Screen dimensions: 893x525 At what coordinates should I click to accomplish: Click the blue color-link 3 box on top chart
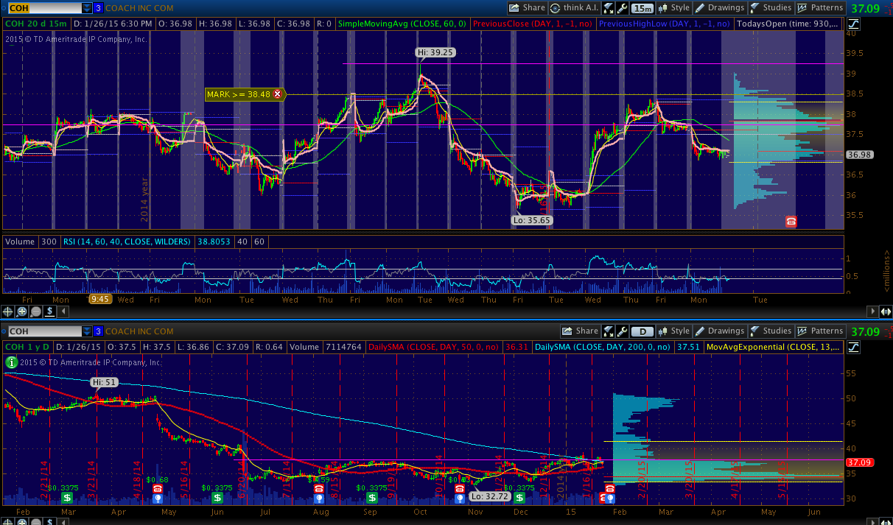[98, 8]
